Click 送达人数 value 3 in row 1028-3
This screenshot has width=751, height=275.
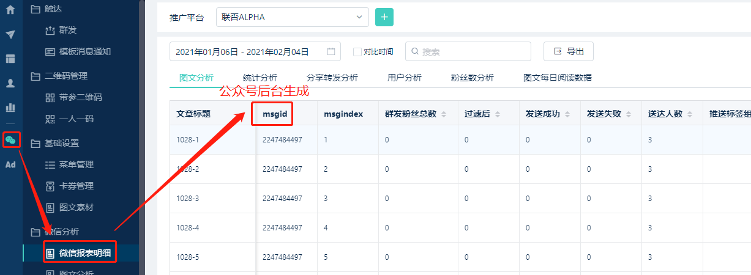[x=650, y=198]
